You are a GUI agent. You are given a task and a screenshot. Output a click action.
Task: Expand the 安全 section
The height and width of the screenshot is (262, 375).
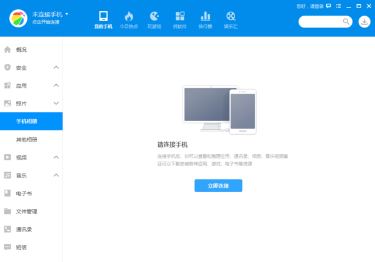[56, 67]
